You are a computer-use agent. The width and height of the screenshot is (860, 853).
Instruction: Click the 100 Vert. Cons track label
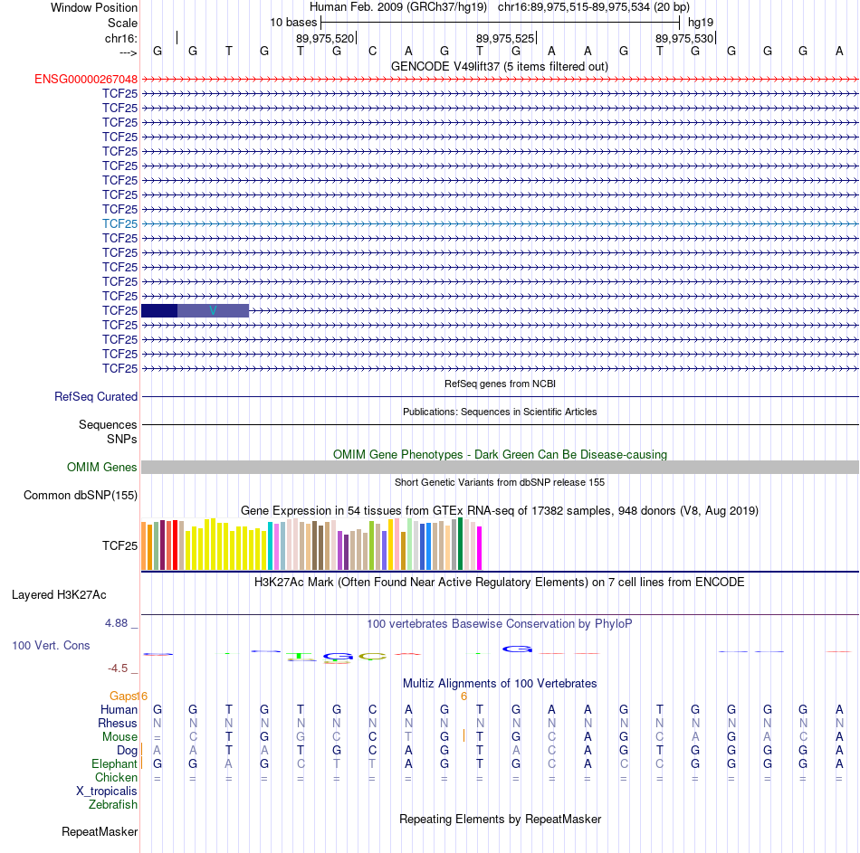pos(51,645)
